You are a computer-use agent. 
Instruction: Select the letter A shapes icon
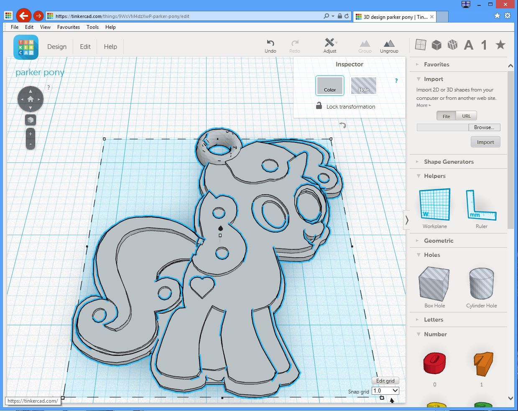pos(469,45)
